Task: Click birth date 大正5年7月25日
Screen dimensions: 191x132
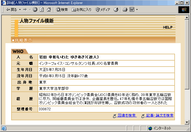Action: tap(52, 70)
